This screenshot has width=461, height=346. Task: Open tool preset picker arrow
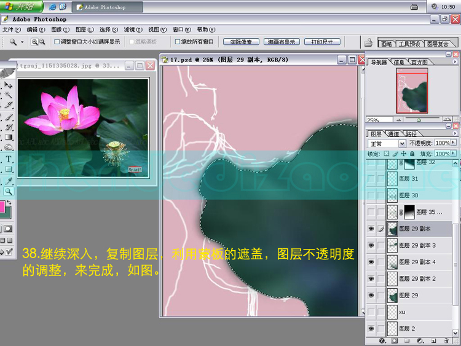(x=22, y=42)
